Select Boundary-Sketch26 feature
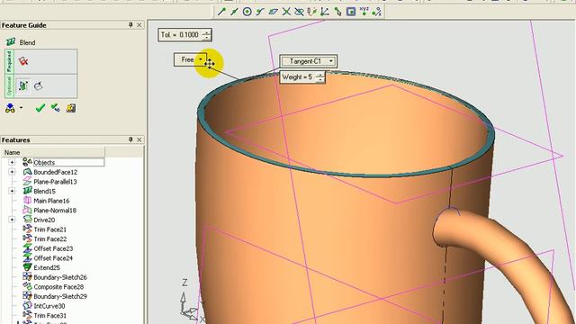This screenshot has height=324, width=576. point(60,277)
